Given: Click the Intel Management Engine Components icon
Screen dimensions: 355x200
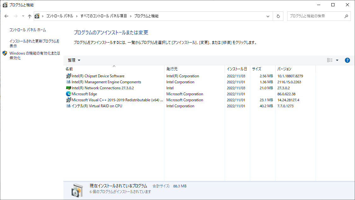Looking at the screenshot, I should (68, 82).
